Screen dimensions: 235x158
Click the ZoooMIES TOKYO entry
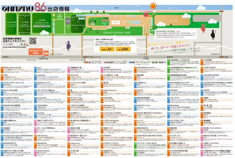[17, 100]
